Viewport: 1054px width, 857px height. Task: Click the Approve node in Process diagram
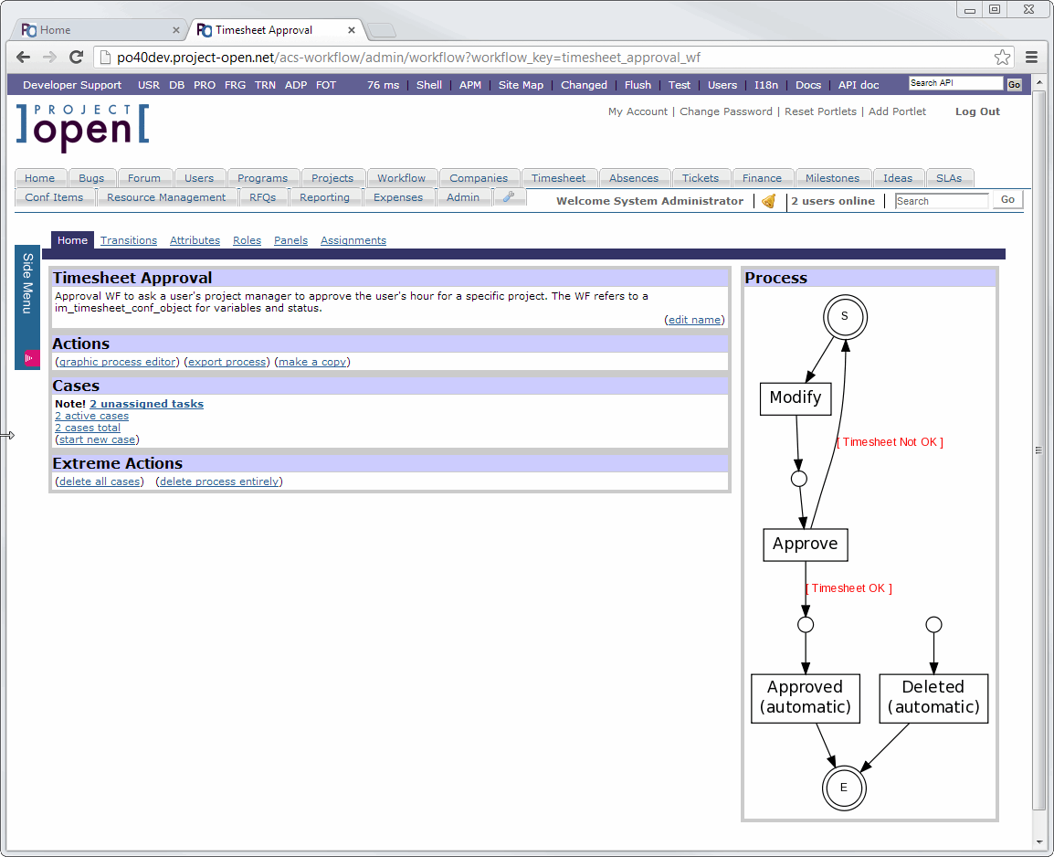[x=806, y=545]
